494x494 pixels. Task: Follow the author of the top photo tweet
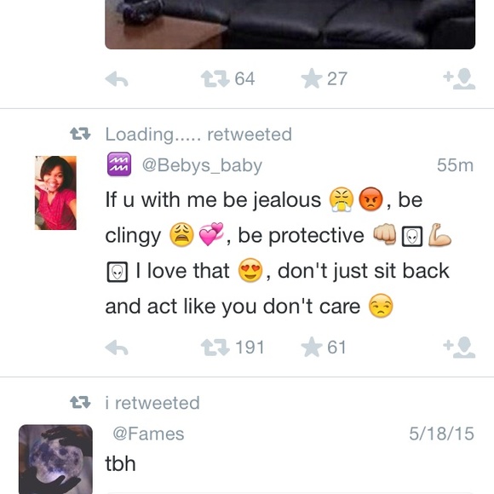[x=459, y=79]
